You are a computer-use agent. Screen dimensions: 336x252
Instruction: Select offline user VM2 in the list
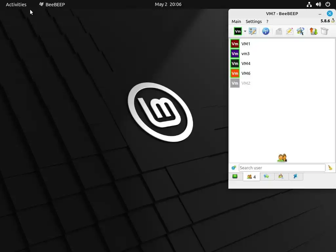282,83
